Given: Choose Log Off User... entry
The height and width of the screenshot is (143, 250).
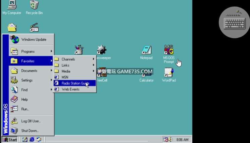Looking at the screenshot, I should point(32,121).
